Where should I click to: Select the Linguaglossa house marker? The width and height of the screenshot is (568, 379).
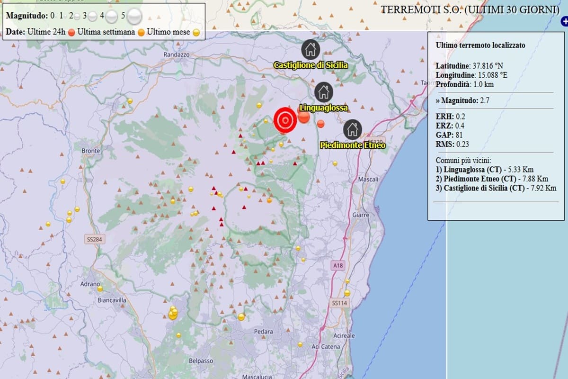(324, 91)
